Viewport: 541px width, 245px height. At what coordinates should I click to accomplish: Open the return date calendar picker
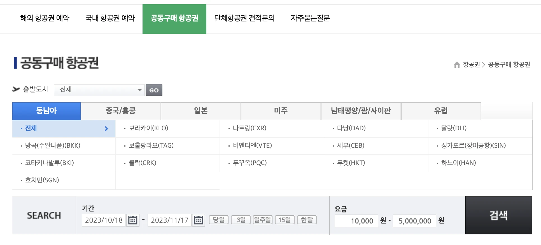point(199,220)
